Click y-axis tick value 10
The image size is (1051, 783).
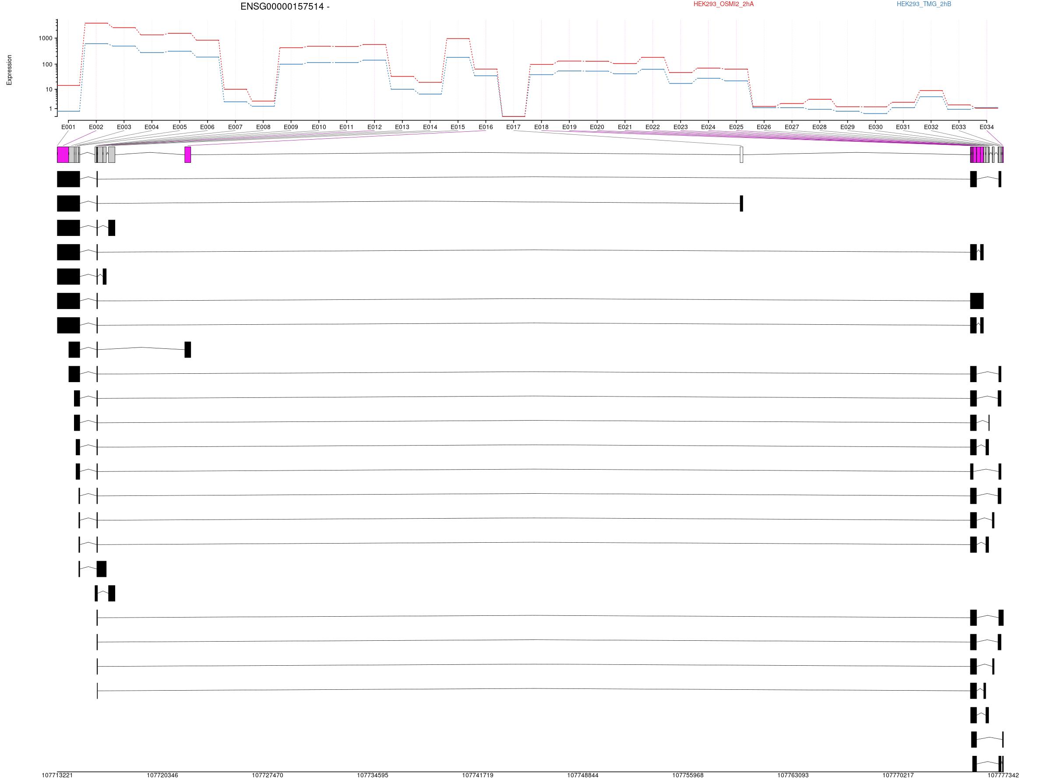(49, 90)
